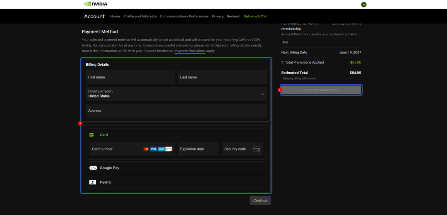Click the Visa card logo
This screenshot has width=447, height=215.
pyautogui.click(x=154, y=149)
